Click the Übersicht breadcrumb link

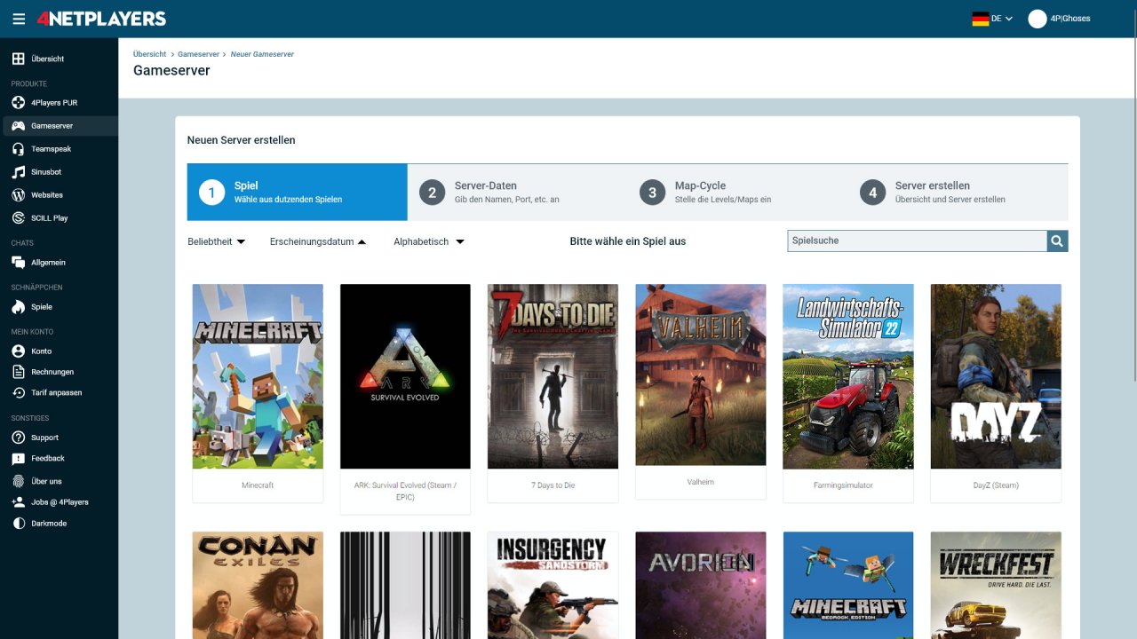click(149, 54)
